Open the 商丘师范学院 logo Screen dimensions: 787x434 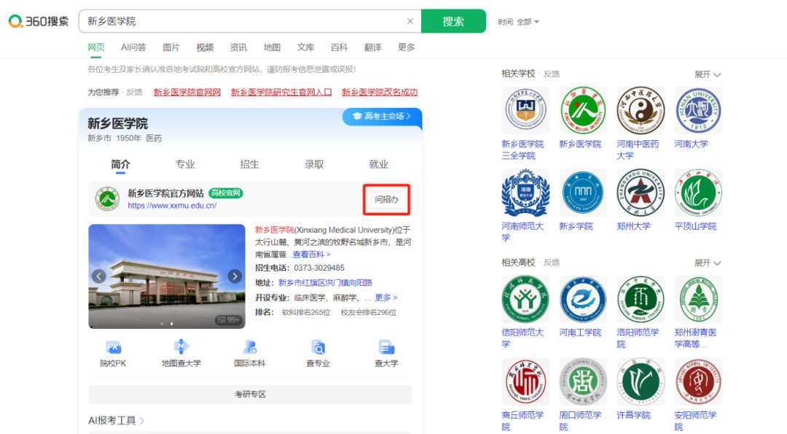(525, 381)
